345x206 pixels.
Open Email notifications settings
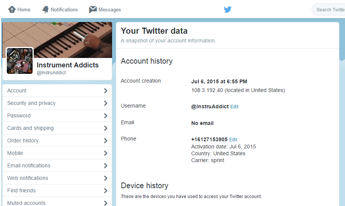(57, 165)
